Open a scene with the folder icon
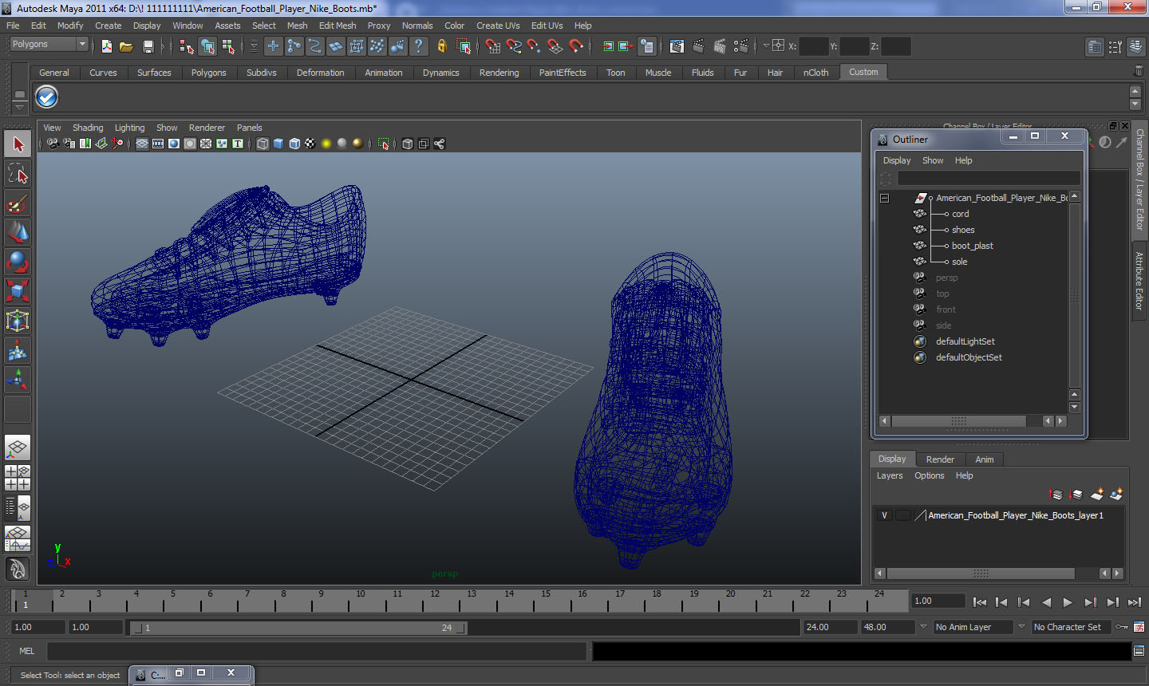The height and width of the screenshot is (686, 1149). [126, 46]
